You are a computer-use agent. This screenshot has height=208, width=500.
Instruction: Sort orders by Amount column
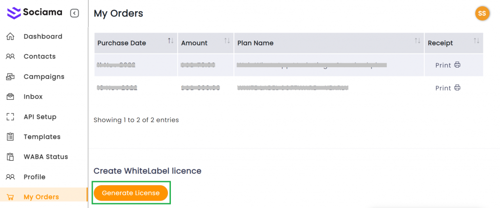(x=227, y=41)
